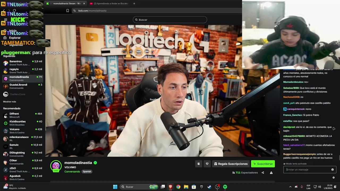Screen dimensions: 340x191
Task: Click Sebabso1899 username in chat
Action: click(x=291, y=88)
